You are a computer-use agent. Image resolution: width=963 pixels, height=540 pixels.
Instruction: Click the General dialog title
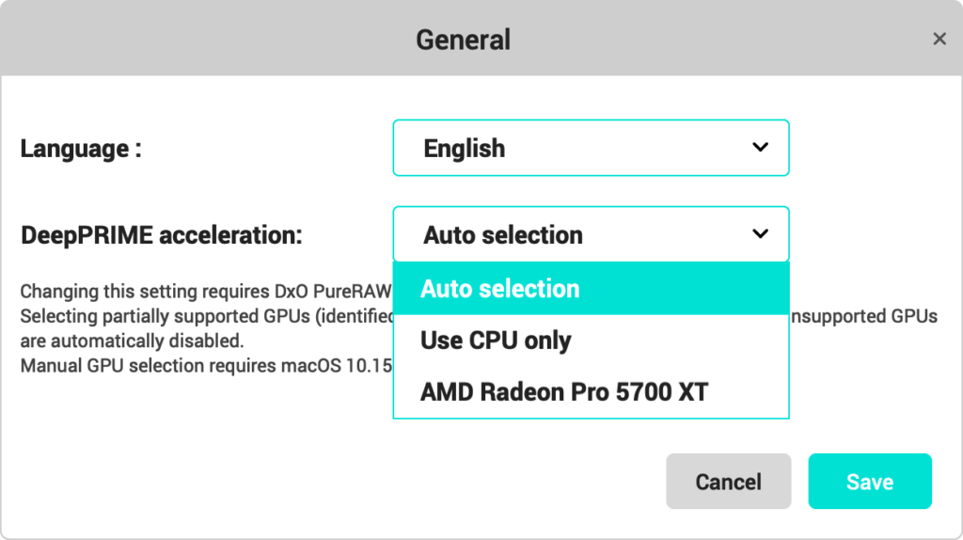463,40
